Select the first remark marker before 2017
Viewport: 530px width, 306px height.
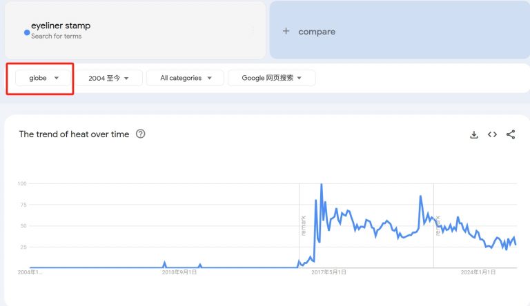pos(303,225)
